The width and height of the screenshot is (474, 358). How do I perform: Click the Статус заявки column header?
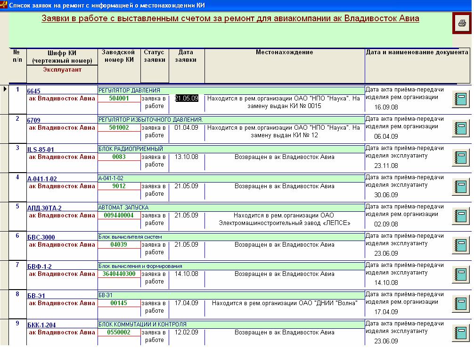[154, 56]
